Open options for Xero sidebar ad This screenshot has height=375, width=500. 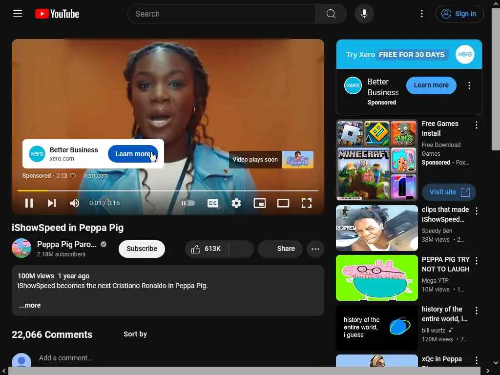[x=469, y=85]
